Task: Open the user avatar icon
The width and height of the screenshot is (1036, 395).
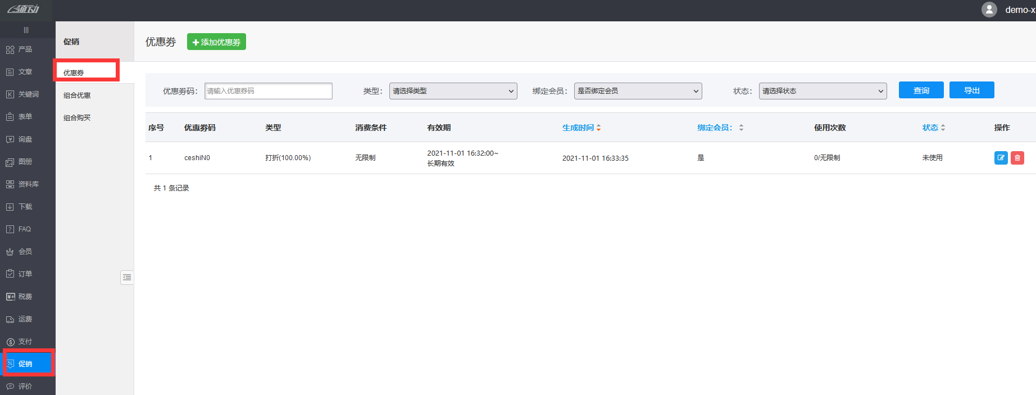Action: [x=989, y=10]
